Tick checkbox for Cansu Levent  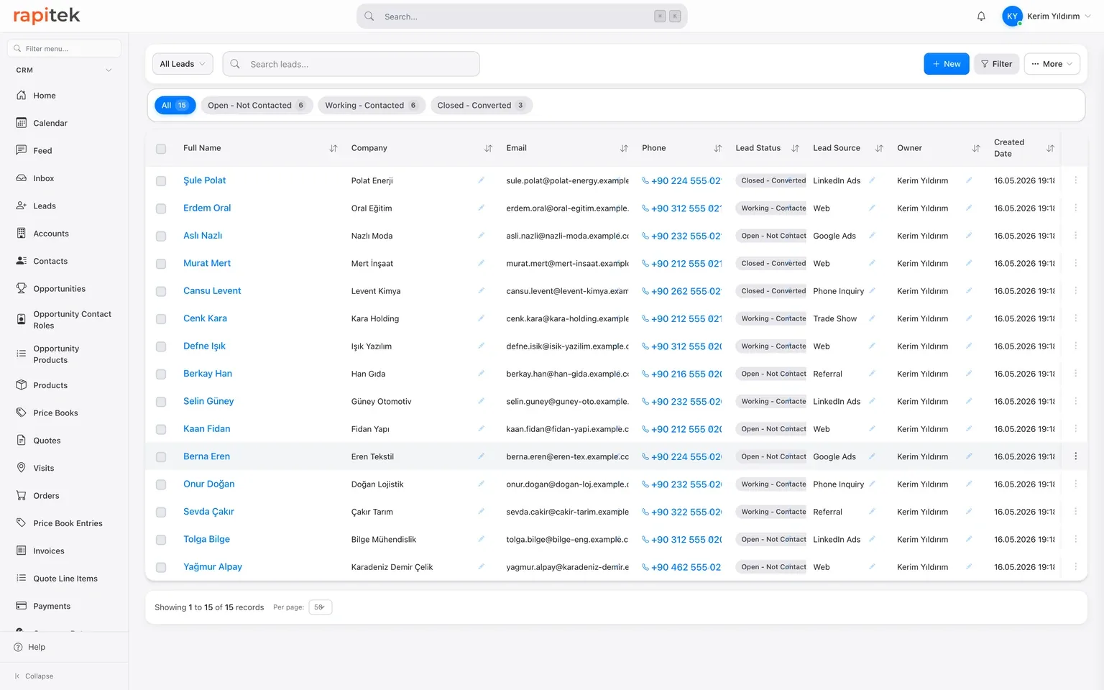[161, 291]
